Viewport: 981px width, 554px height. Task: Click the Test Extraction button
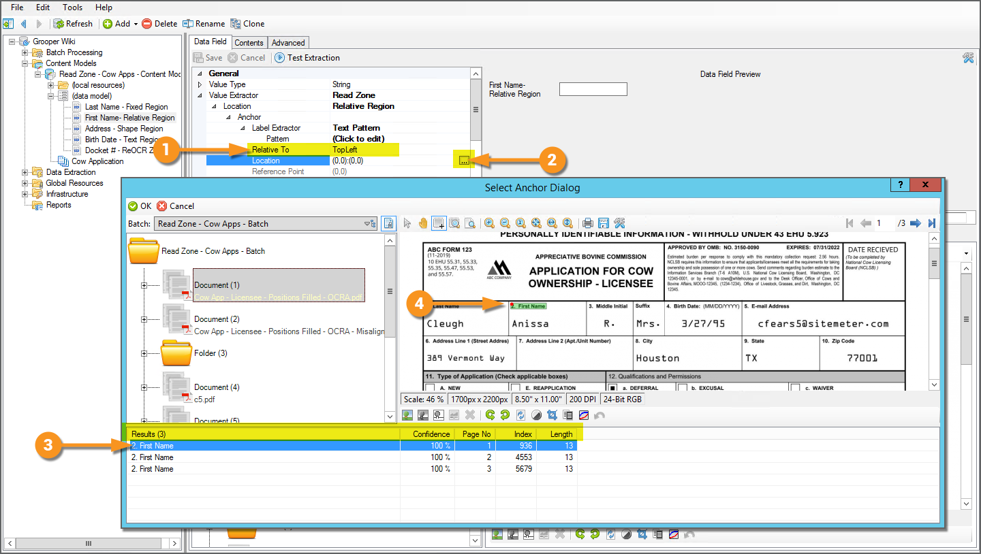[x=307, y=58]
